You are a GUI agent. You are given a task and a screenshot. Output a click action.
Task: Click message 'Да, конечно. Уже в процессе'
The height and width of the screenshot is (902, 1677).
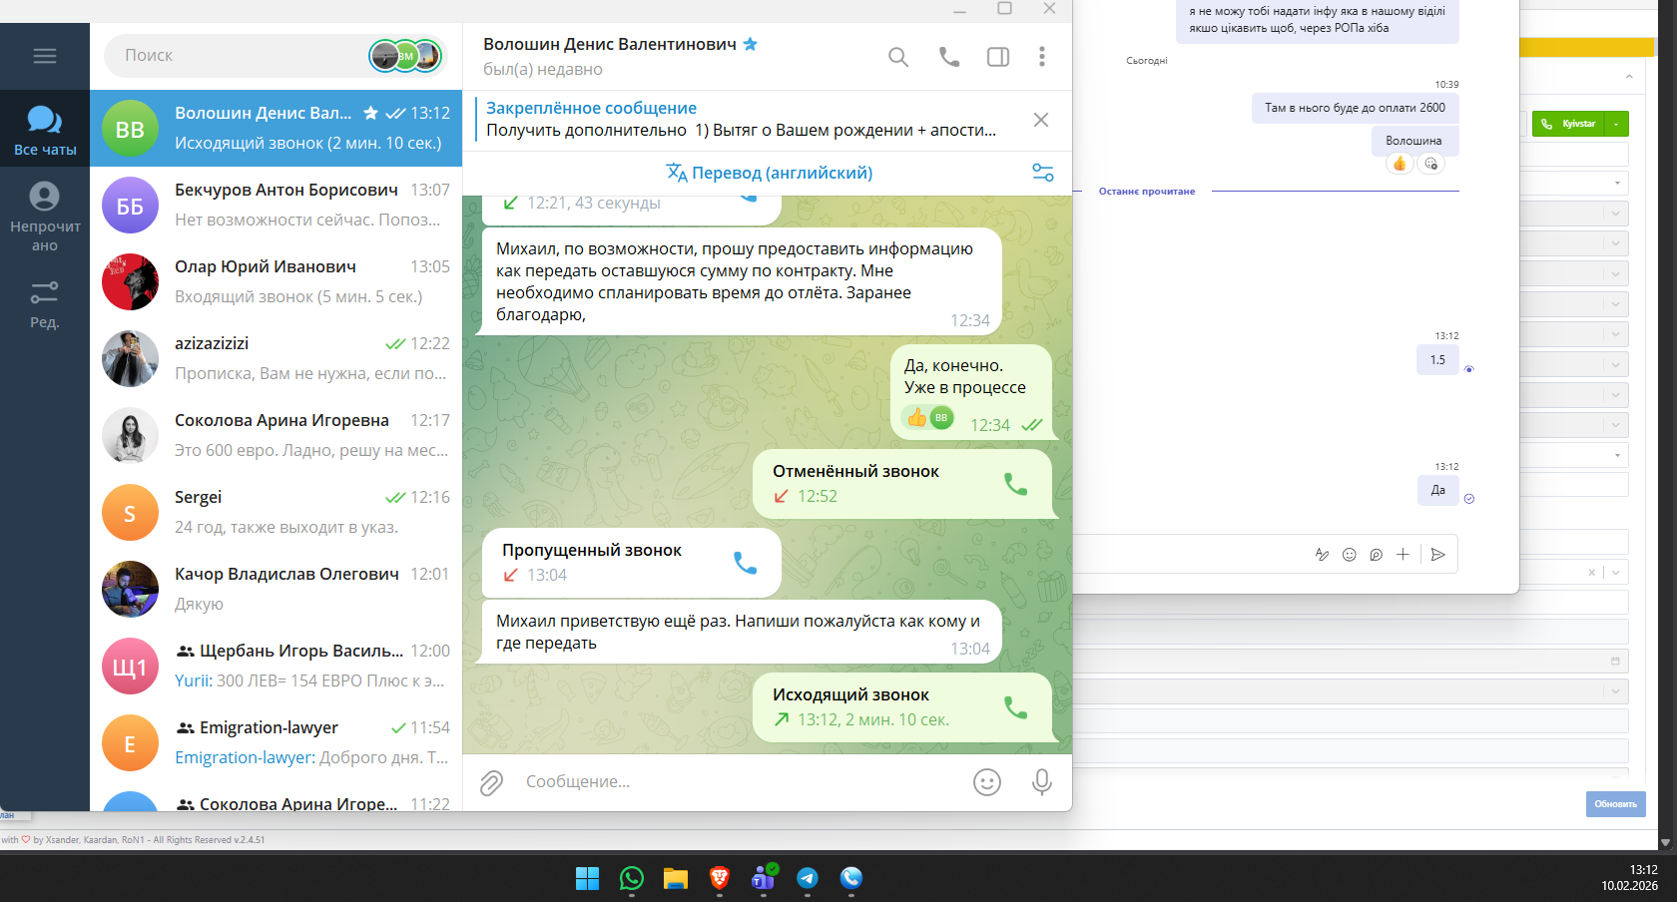(x=971, y=392)
